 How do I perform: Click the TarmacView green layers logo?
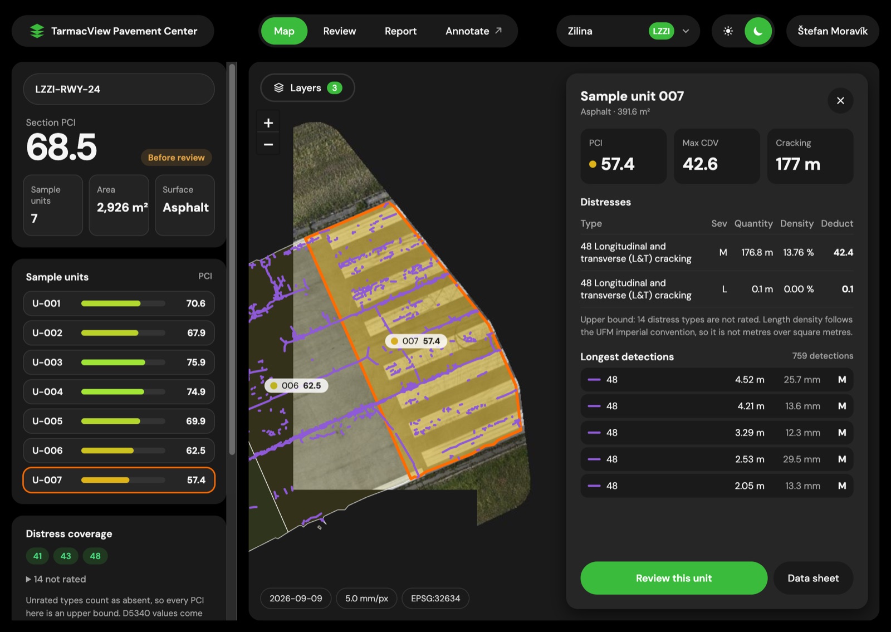pos(37,31)
